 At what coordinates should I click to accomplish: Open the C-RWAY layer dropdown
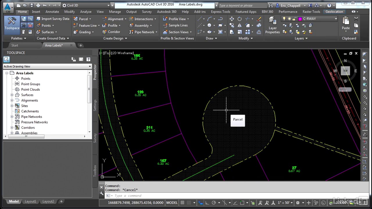point(310,19)
